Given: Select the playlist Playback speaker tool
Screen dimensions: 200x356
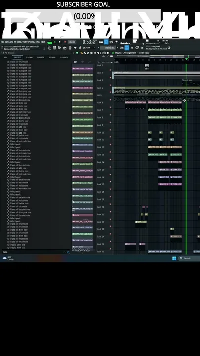Looking at the screenshot, I should 108,53.
